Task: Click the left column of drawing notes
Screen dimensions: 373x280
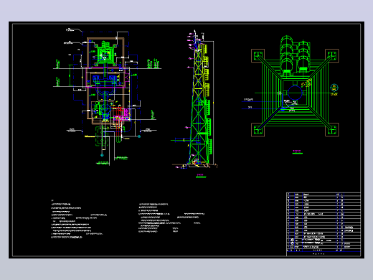Action: click(x=79, y=219)
